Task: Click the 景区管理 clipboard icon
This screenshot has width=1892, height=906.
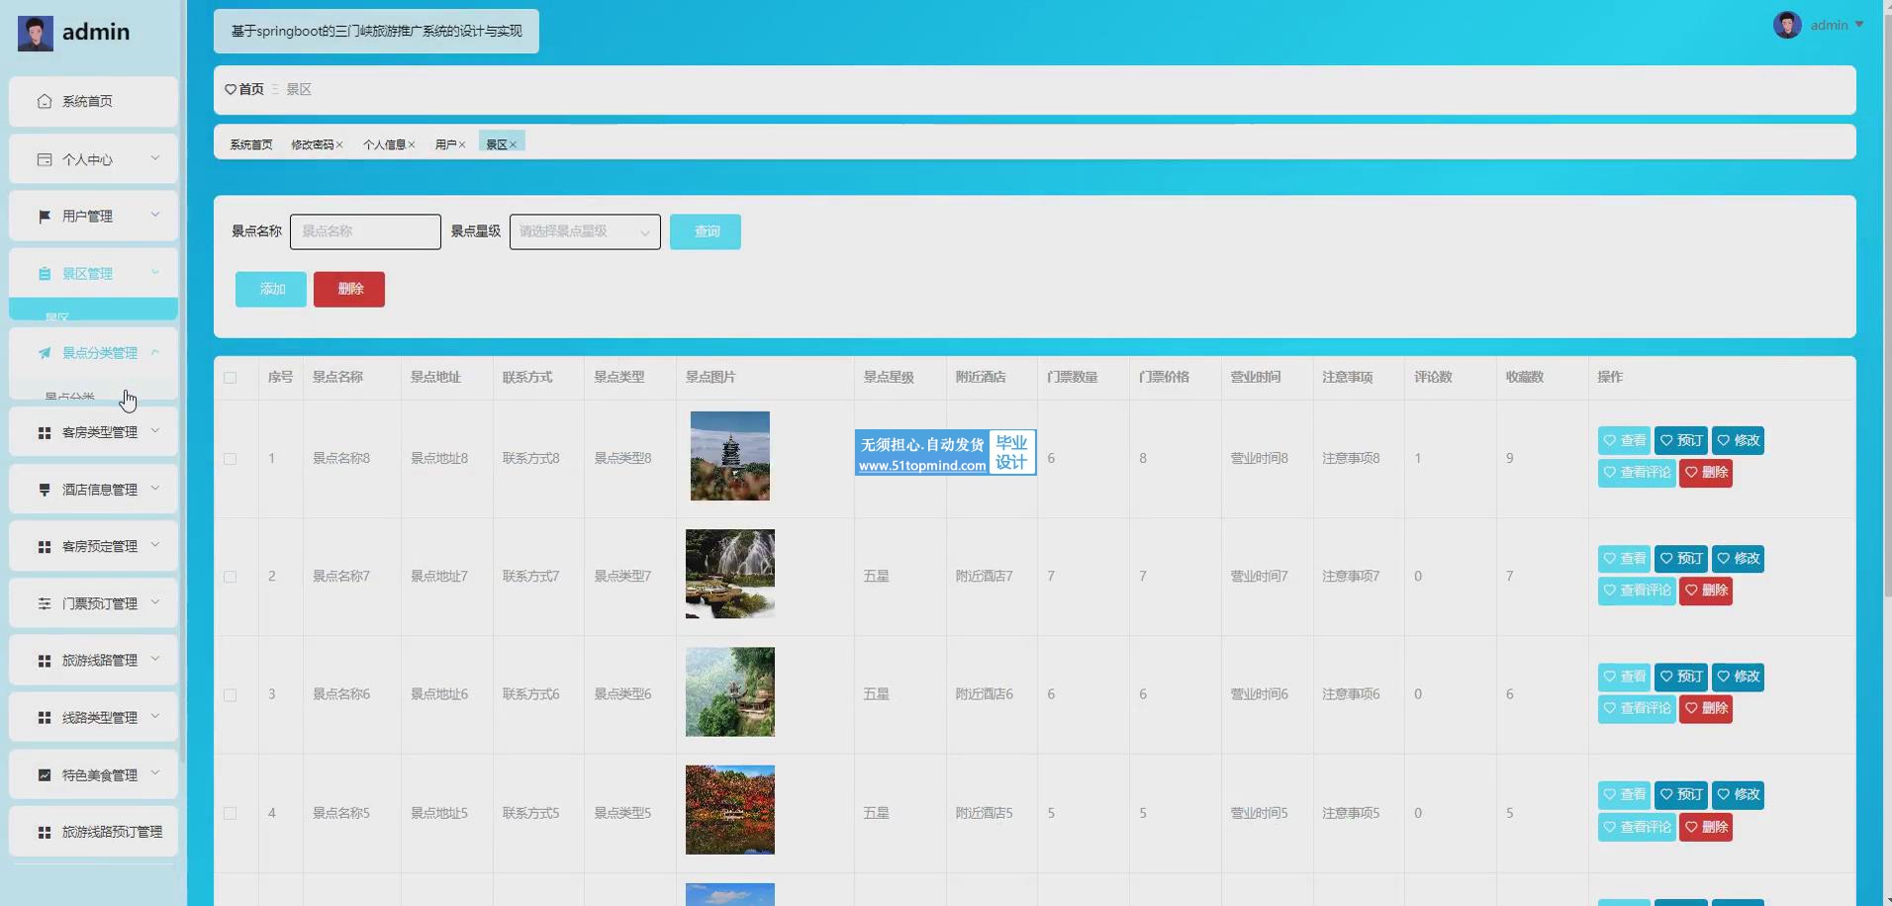Action: [45, 274]
